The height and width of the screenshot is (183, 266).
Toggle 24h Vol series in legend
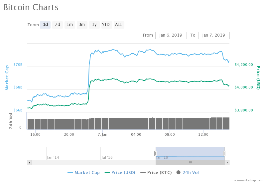pyautogui.click(x=188, y=173)
